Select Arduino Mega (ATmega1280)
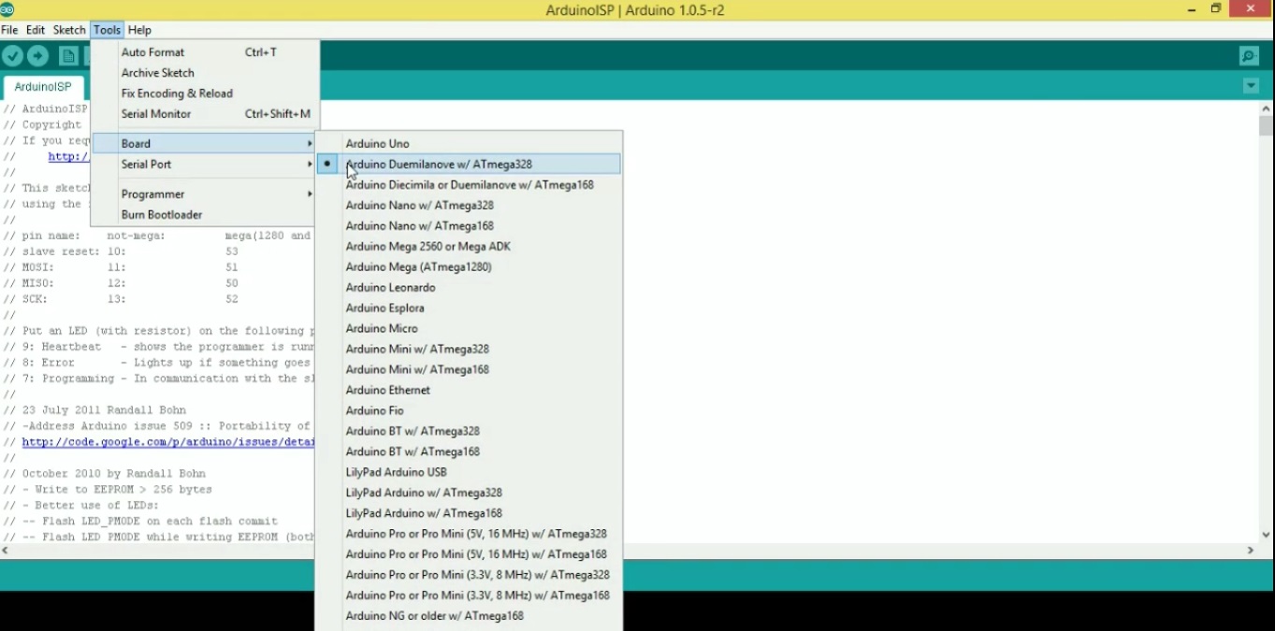 pyautogui.click(x=469, y=267)
